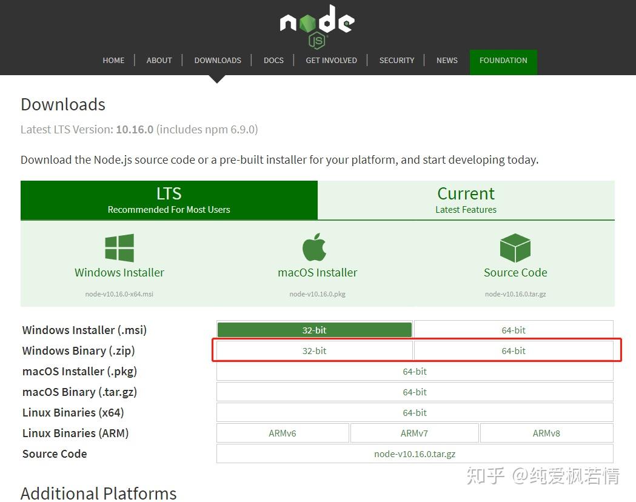
Task: Click the Additional Platforms heading
Action: click(x=99, y=494)
